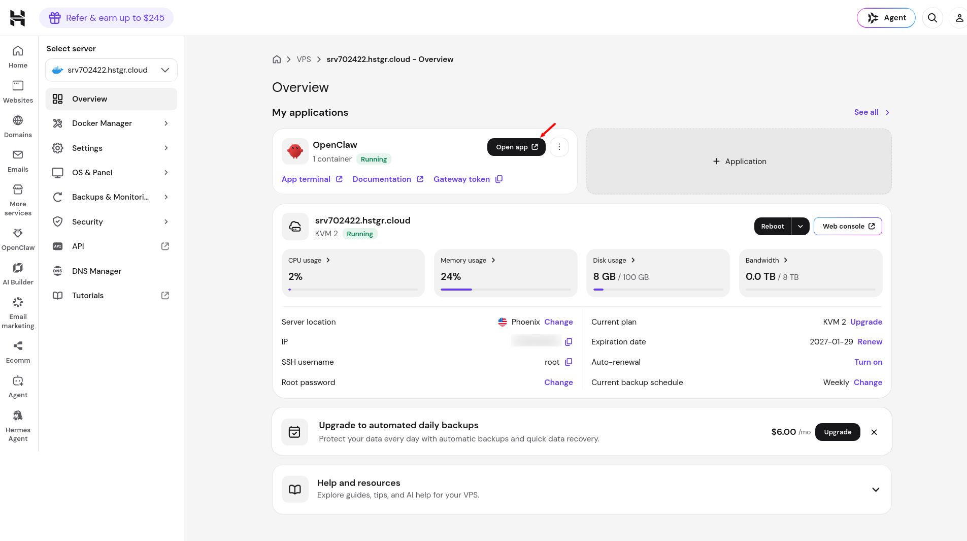Expand the Help and resources section
The height and width of the screenshot is (541, 967).
[876, 490]
